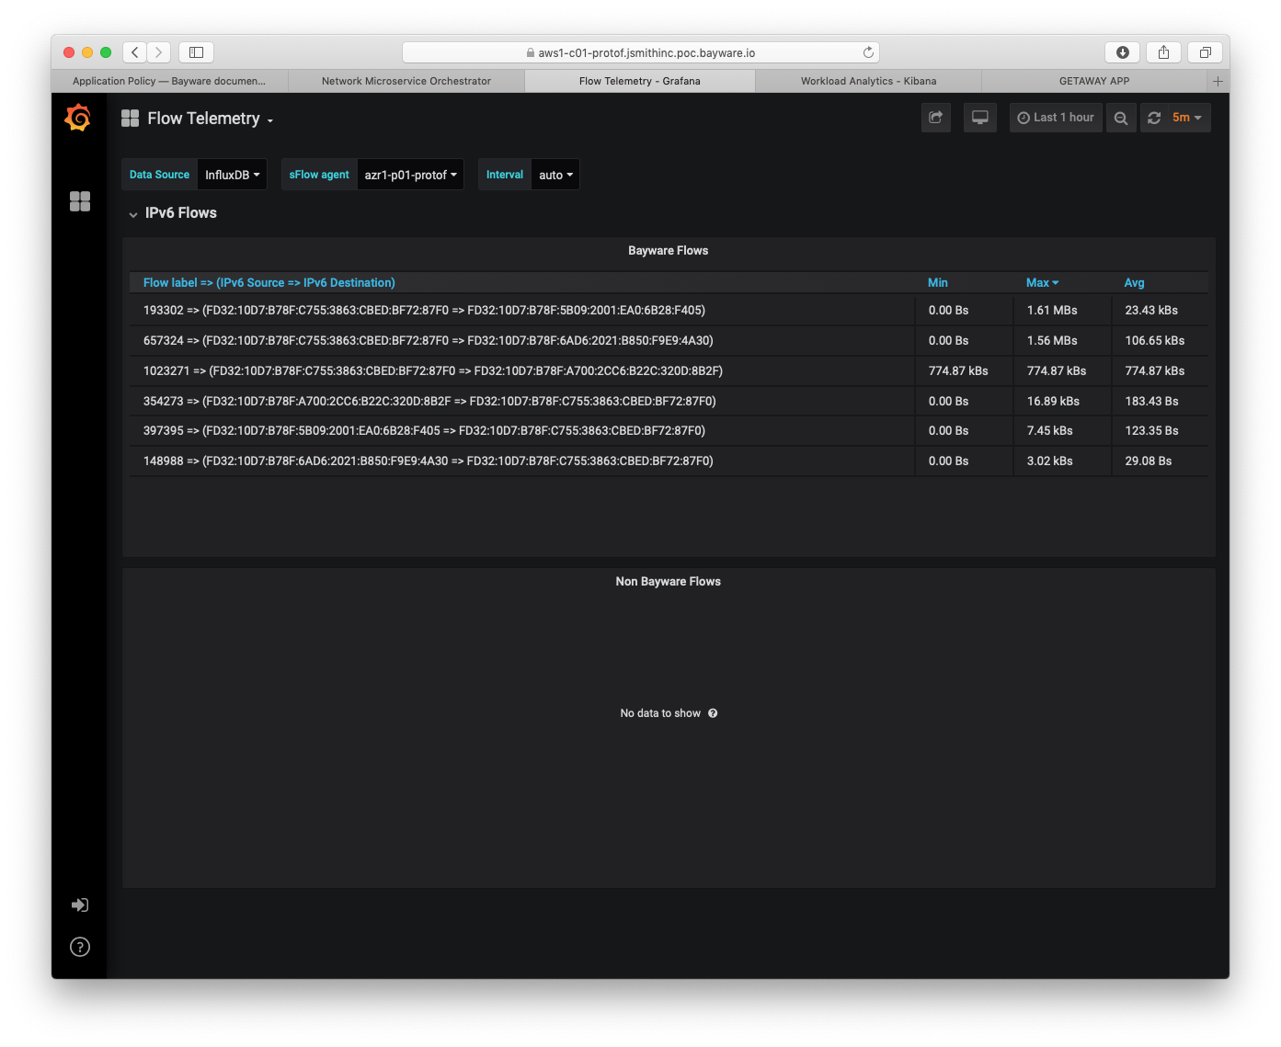Screen dimensions: 1281x1047
Task: Go back in Safari browser
Action: coord(135,52)
